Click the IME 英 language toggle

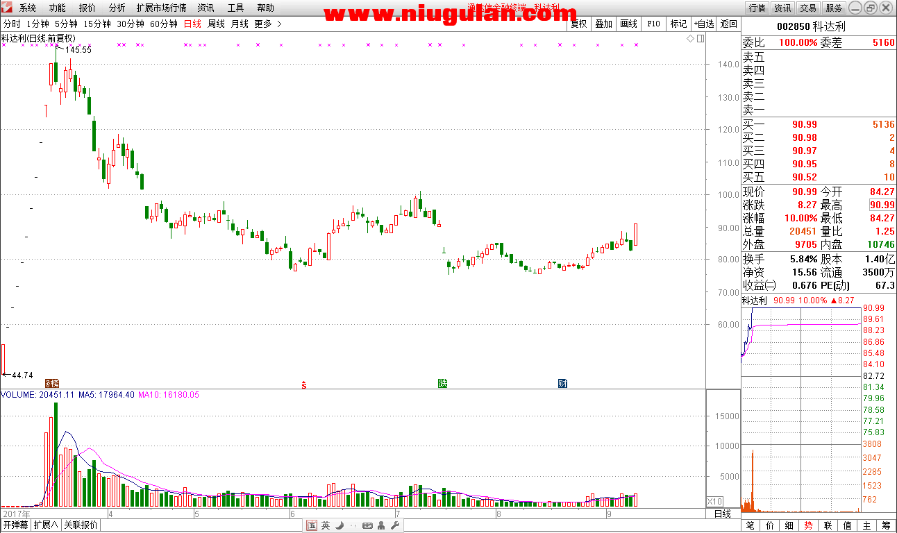[326, 525]
